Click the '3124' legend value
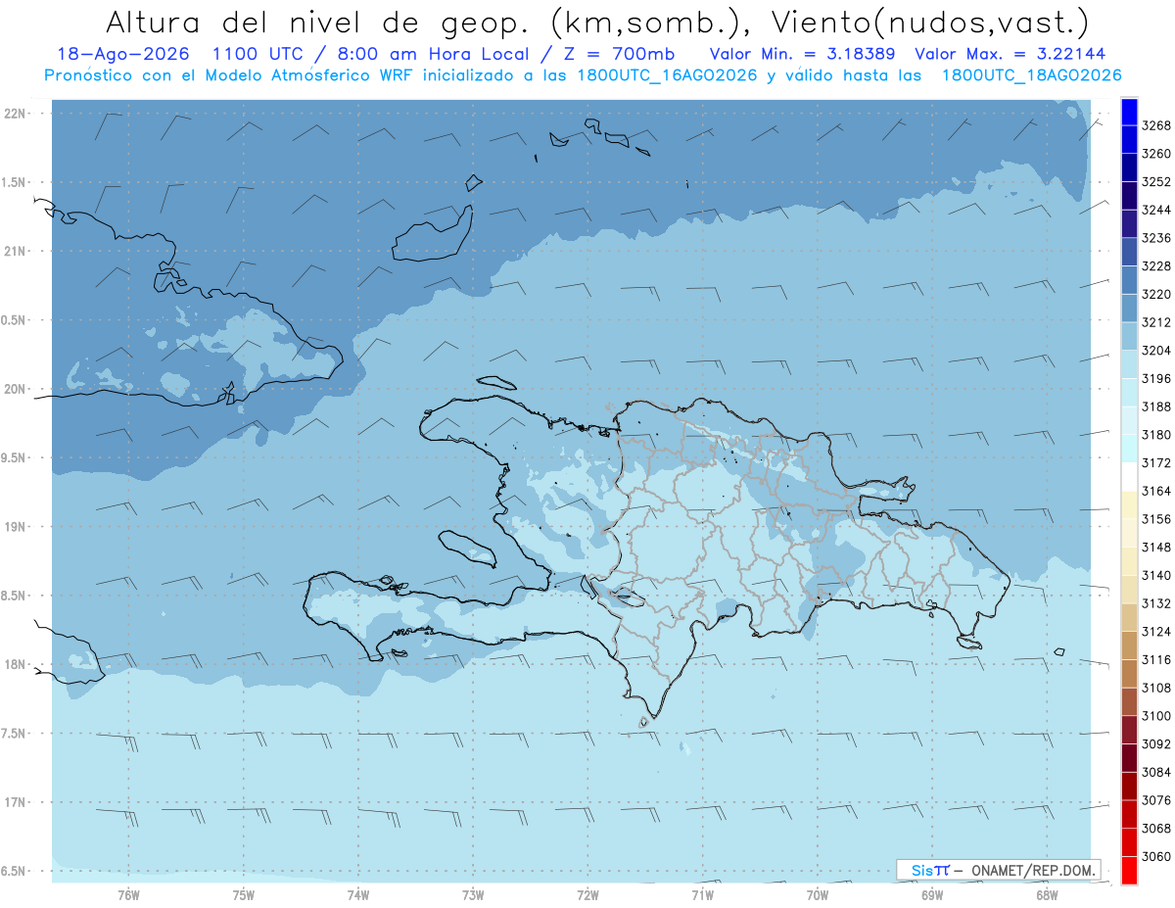The image size is (1175, 908). (1156, 632)
